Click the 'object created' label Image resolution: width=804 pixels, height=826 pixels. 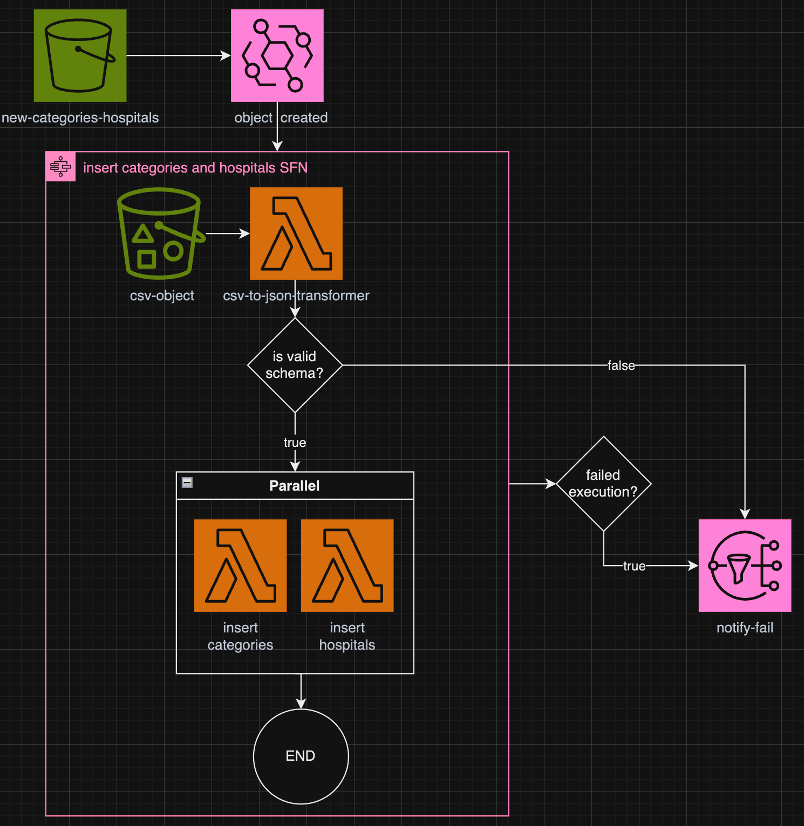(281, 118)
